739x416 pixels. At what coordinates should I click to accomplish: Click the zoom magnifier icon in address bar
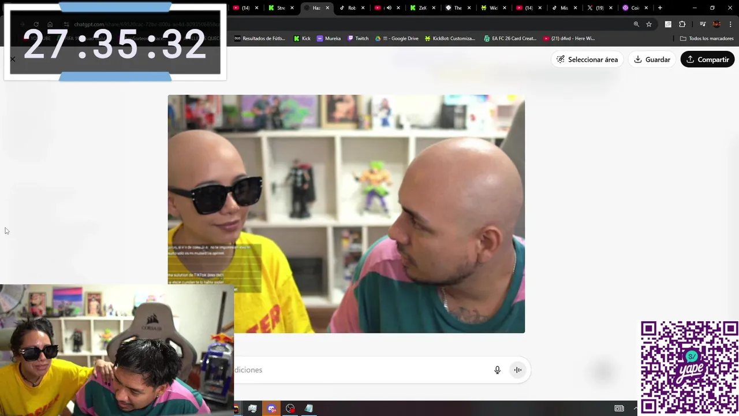click(636, 24)
